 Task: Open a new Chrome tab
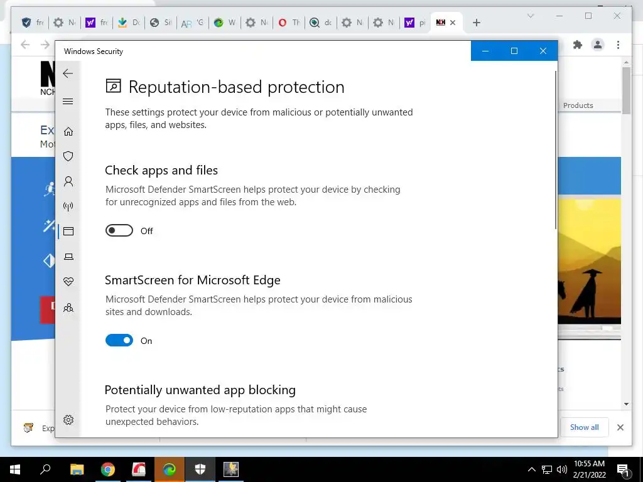476,23
